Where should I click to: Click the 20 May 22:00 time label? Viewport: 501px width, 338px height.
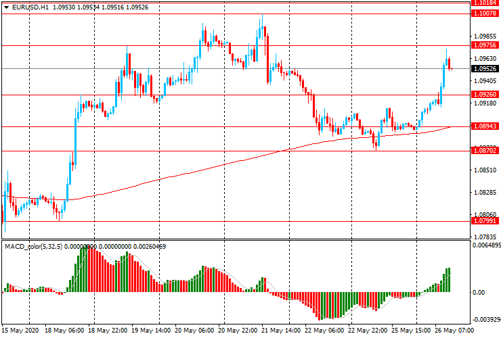tap(238, 331)
